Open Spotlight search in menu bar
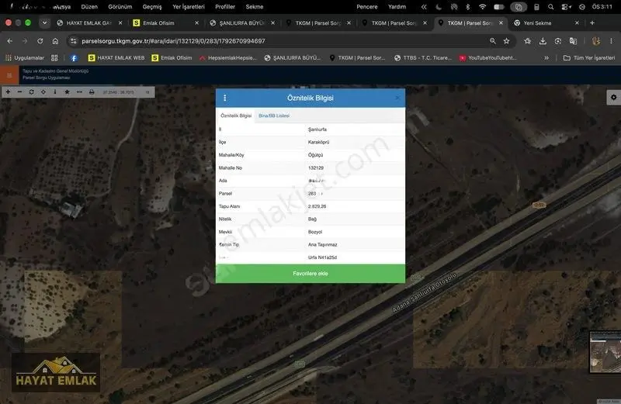The height and width of the screenshot is (404, 621). tap(550, 7)
